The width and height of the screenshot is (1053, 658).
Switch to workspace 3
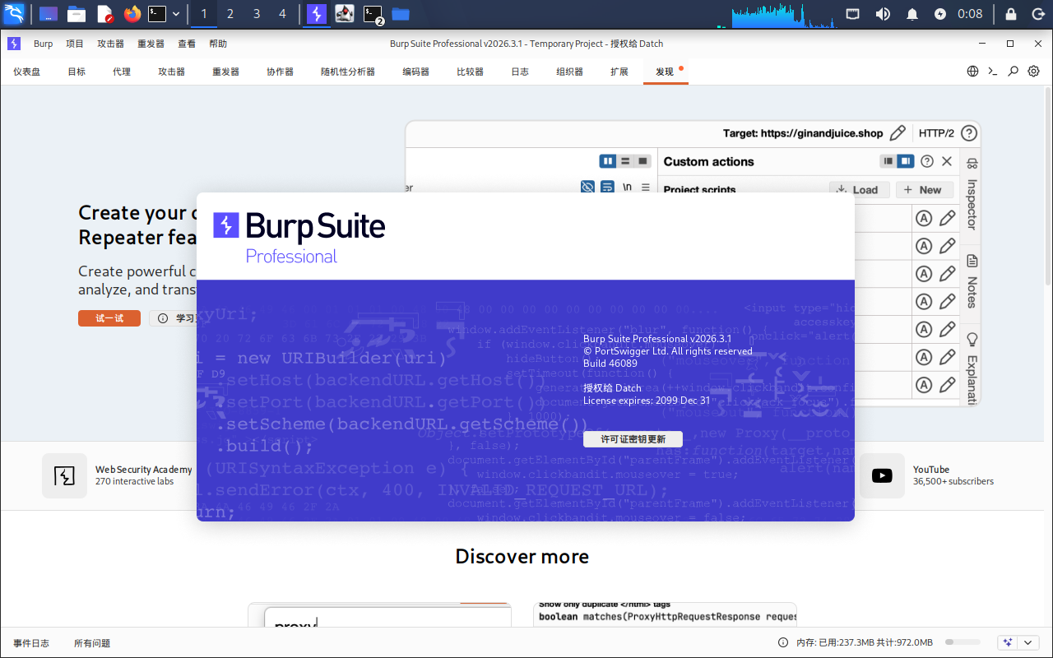[257, 14]
